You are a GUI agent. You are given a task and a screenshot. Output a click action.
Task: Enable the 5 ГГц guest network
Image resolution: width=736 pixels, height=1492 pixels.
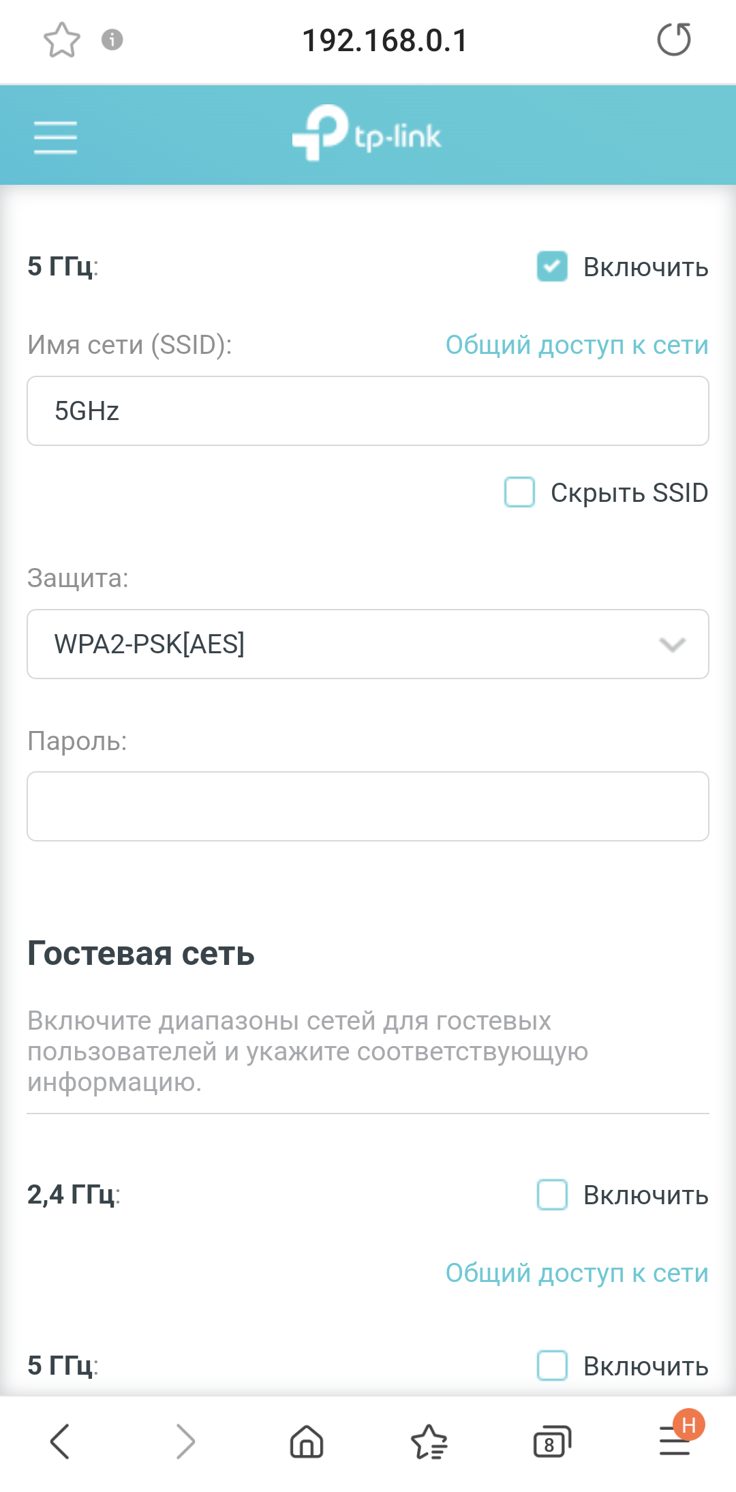pyautogui.click(x=552, y=1365)
